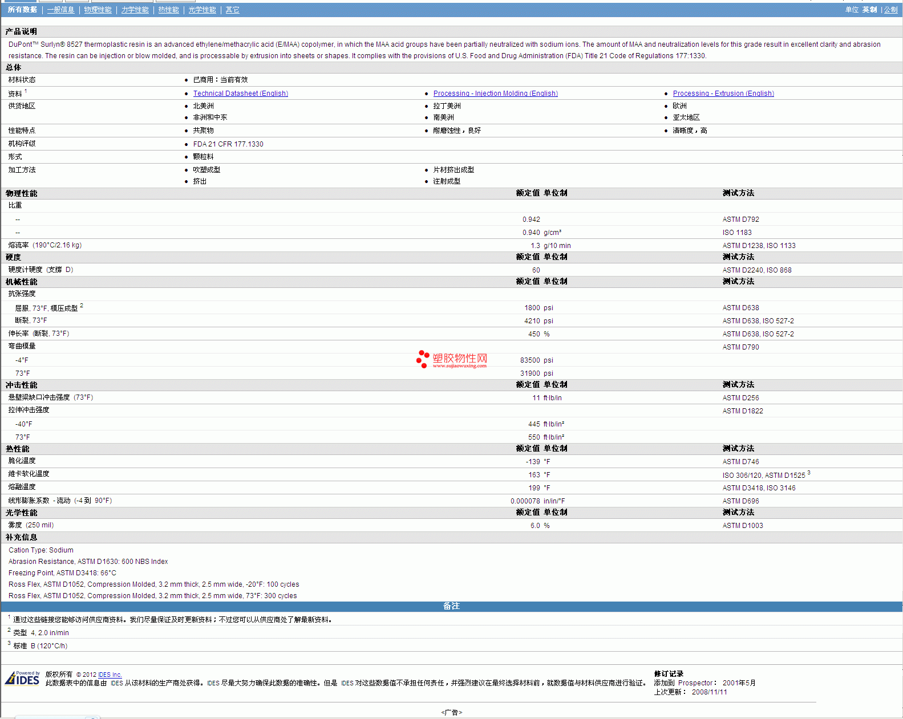Click the Freezing Point ASTM D3418 line
Image resolution: width=903 pixels, height=719 pixels.
[62, 573]
